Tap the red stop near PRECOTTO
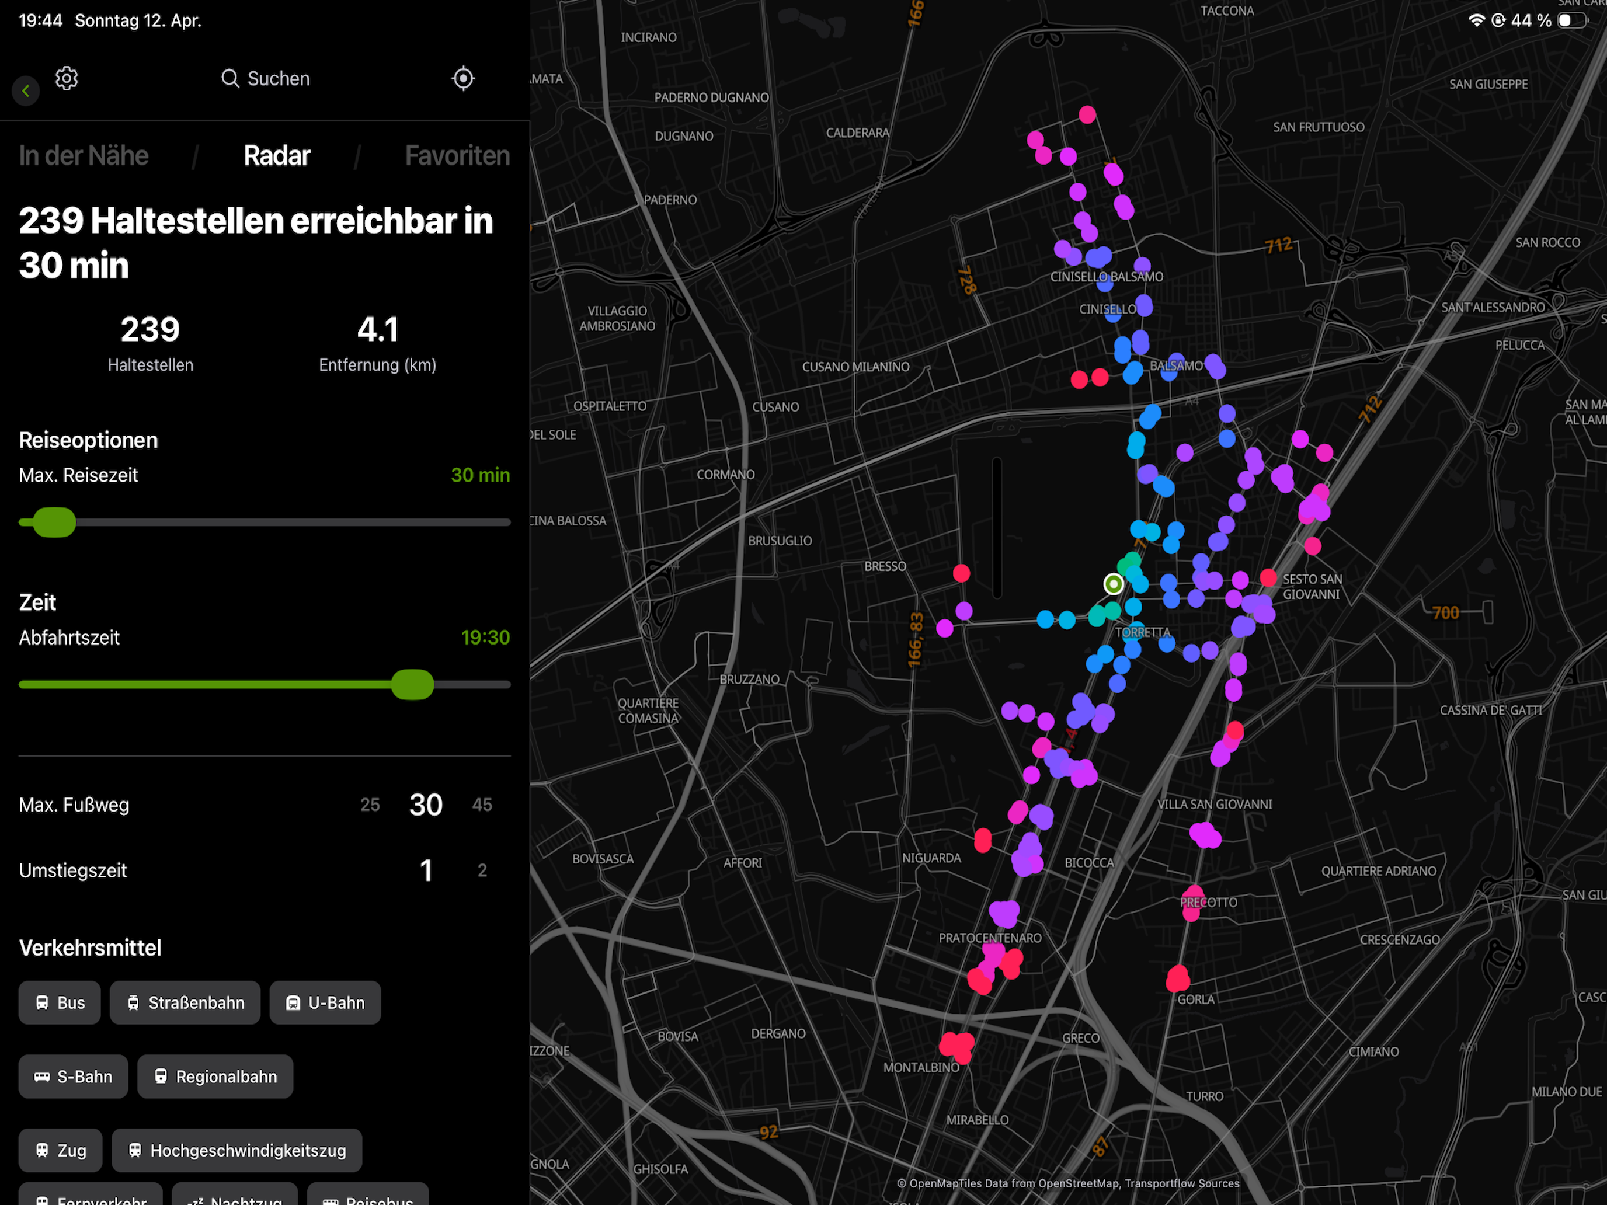1607x1205 pixels. 1192,903
